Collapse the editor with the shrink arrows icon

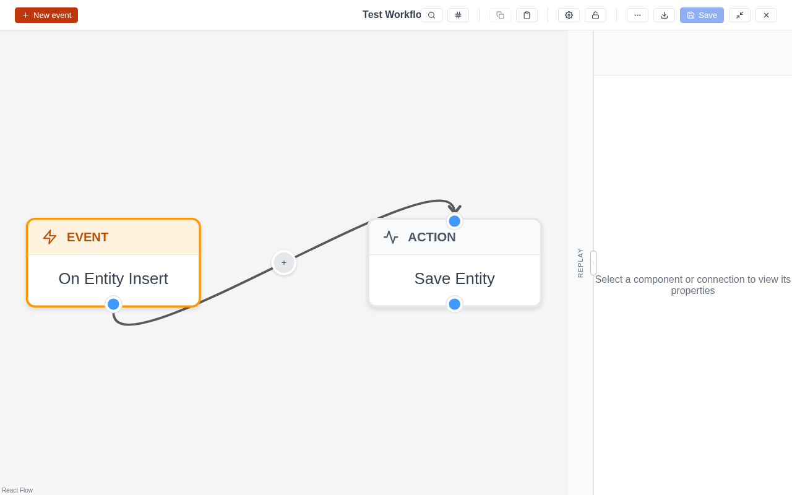point(739,15)
